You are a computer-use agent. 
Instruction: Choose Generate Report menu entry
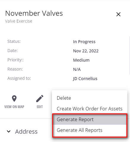90,119
